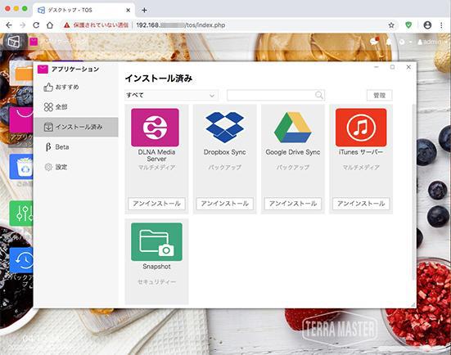The image size is (451, 355).
Task: Click the 保護されていない通信 security warning
Action: pyautogui.click(x=97, y=25)
